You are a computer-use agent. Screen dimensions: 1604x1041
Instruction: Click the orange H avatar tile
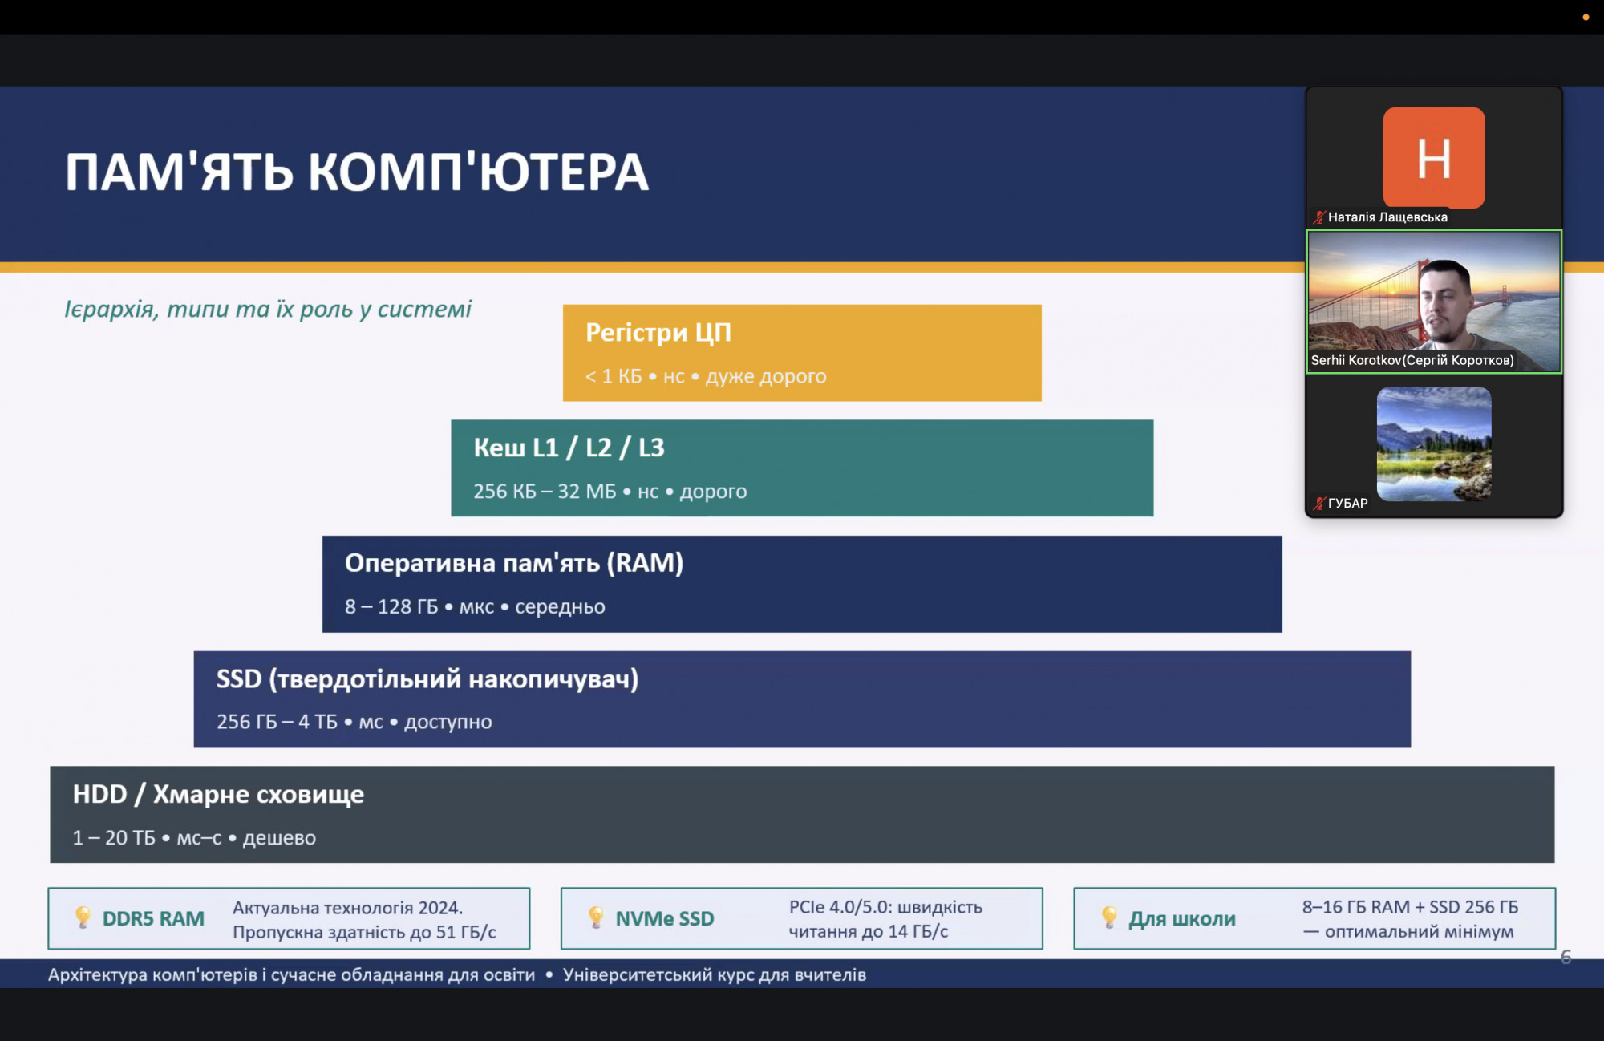point(1433,157)
